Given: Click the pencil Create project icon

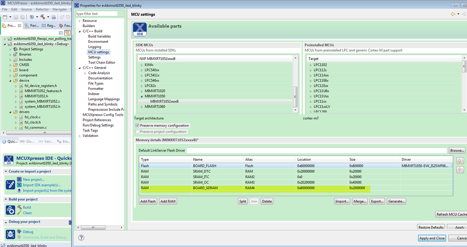Looking at the screenshot, I should 10,185.
